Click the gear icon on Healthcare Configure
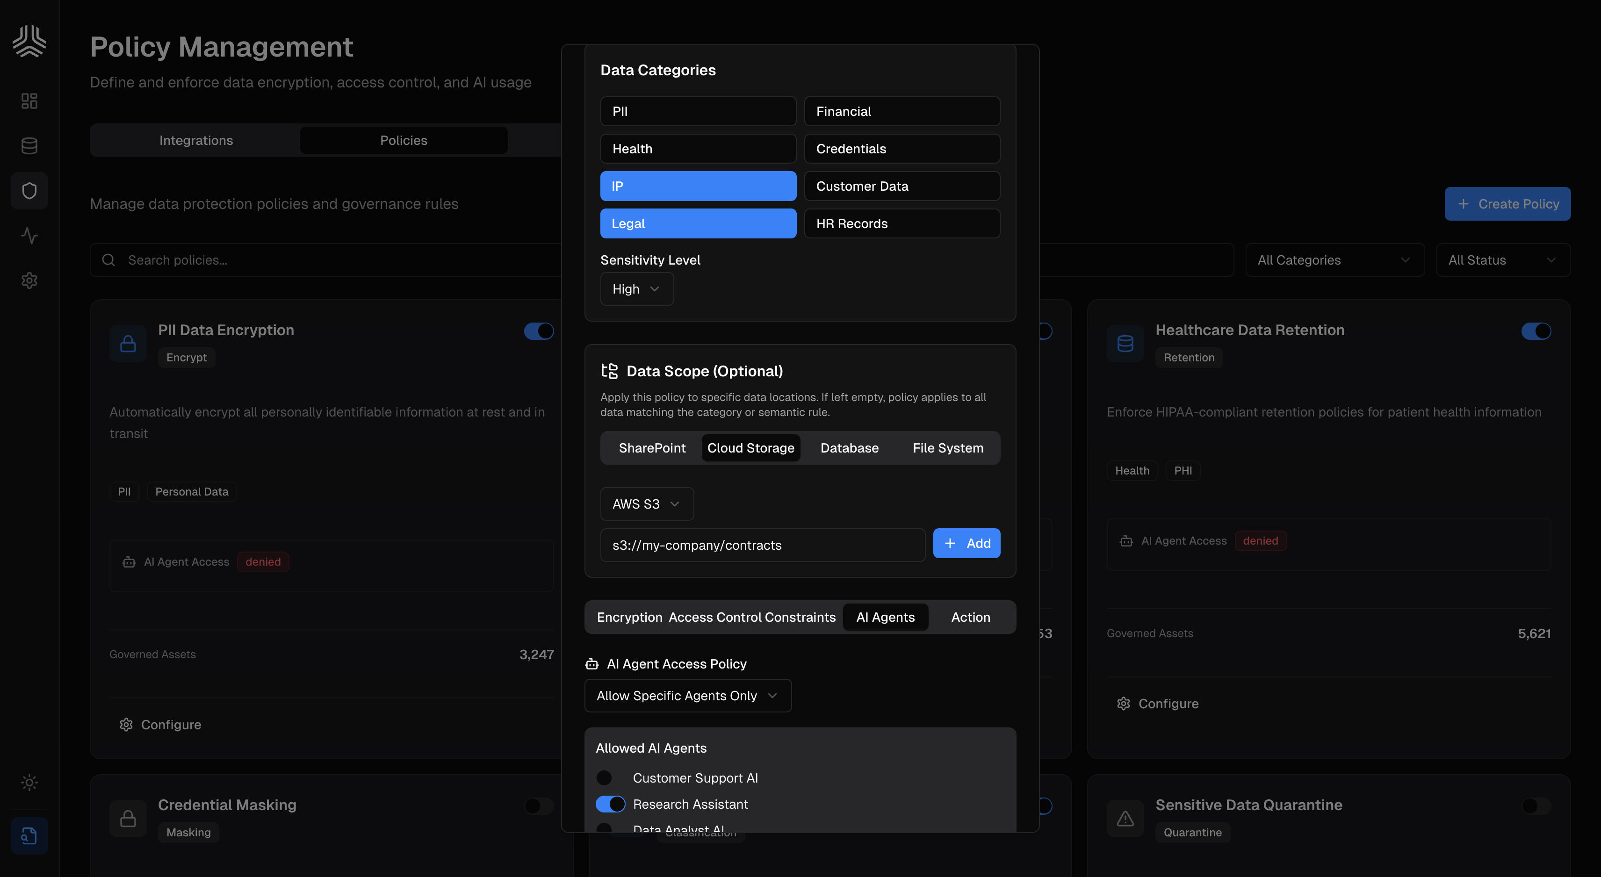Image resolution: width=1601 pixels, height=877 pixels. 1123,704
